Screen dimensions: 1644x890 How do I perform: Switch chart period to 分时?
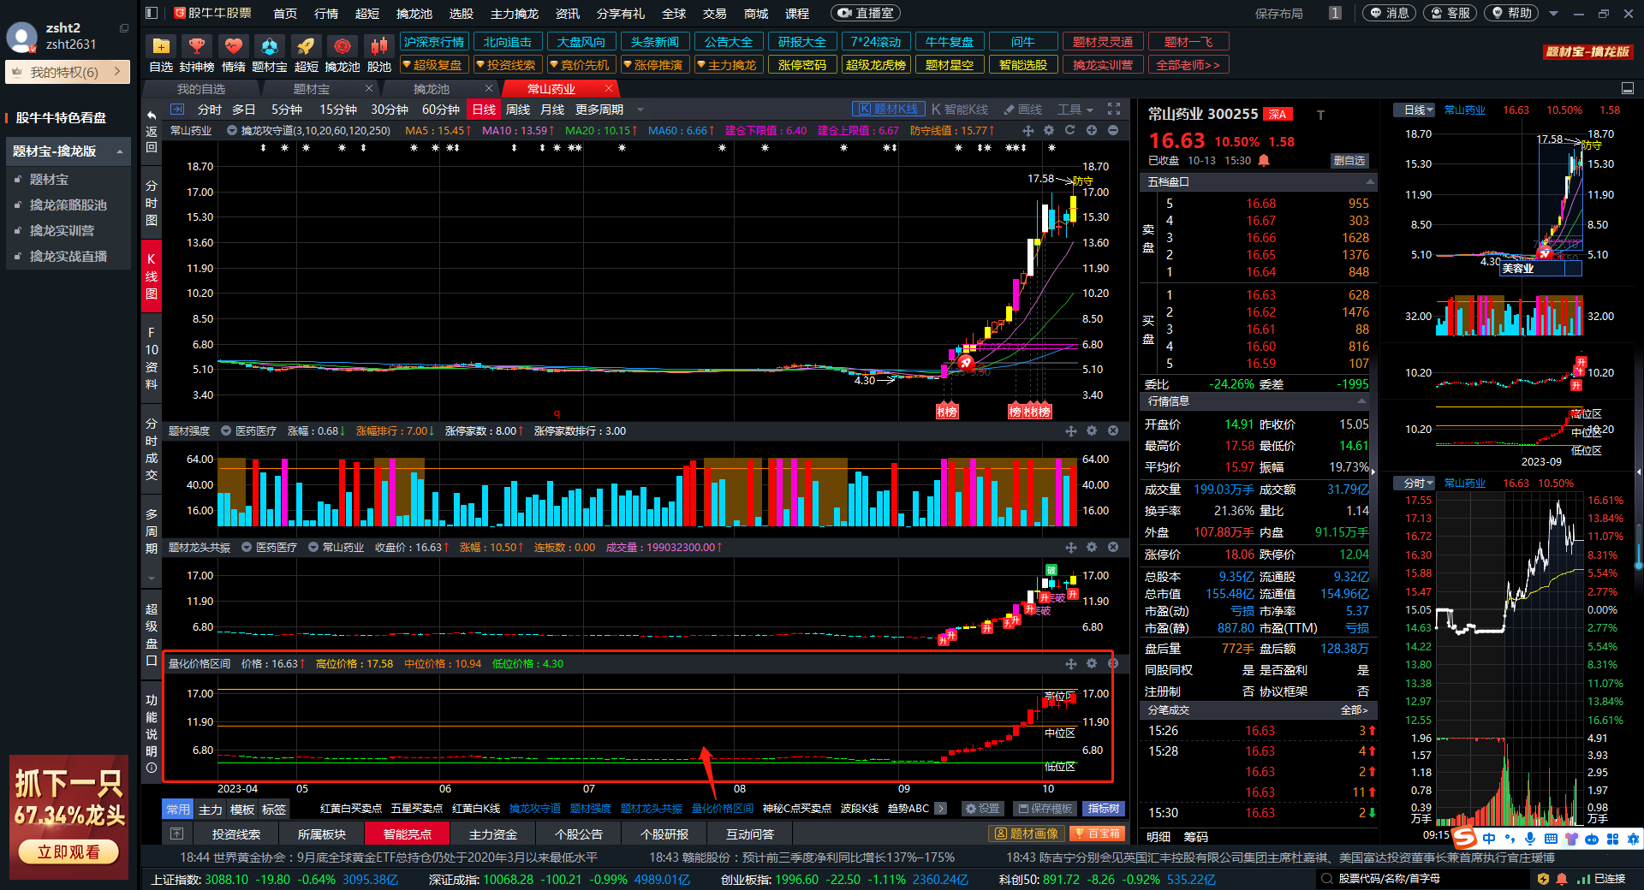pyautogui.click(x=209, y=110)
